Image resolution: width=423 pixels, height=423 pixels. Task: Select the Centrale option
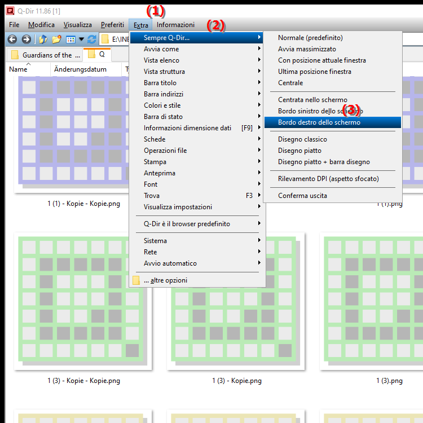click(333, 83)
